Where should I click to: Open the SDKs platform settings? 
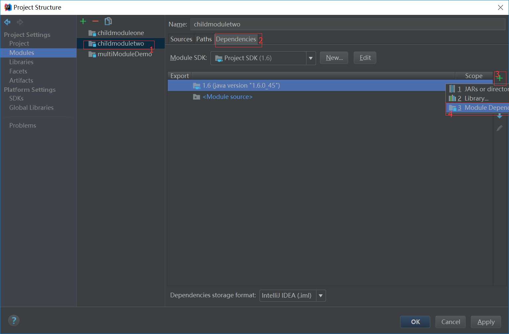[16, 98]
